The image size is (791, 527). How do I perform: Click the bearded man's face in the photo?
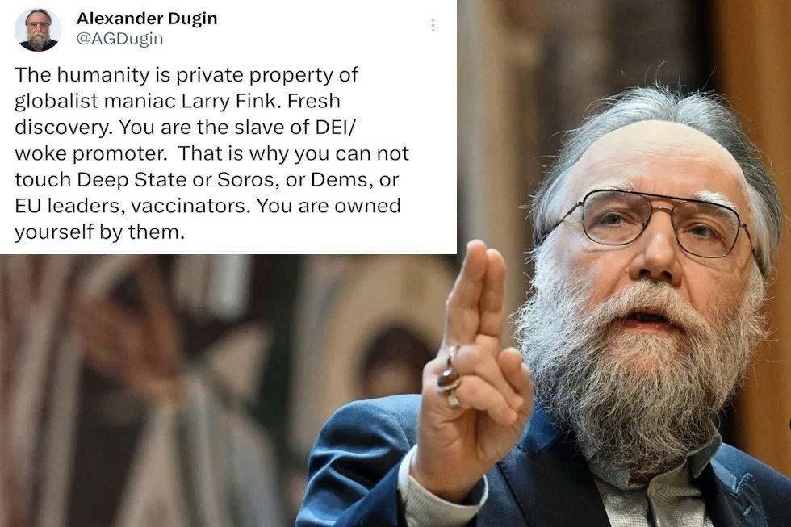(655, 262)
